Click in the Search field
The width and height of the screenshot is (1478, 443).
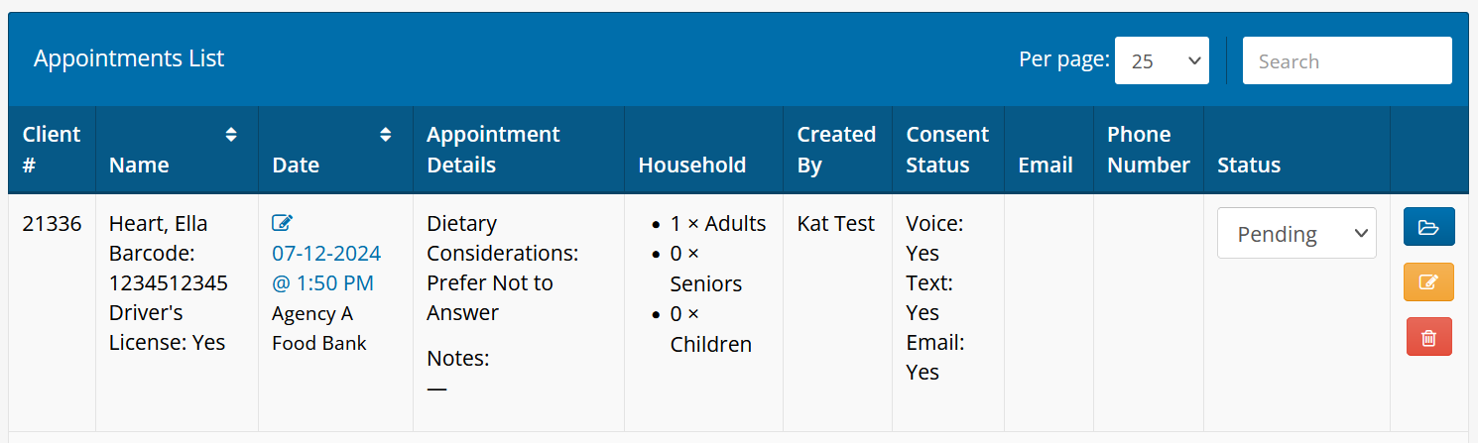point(1347,61)
